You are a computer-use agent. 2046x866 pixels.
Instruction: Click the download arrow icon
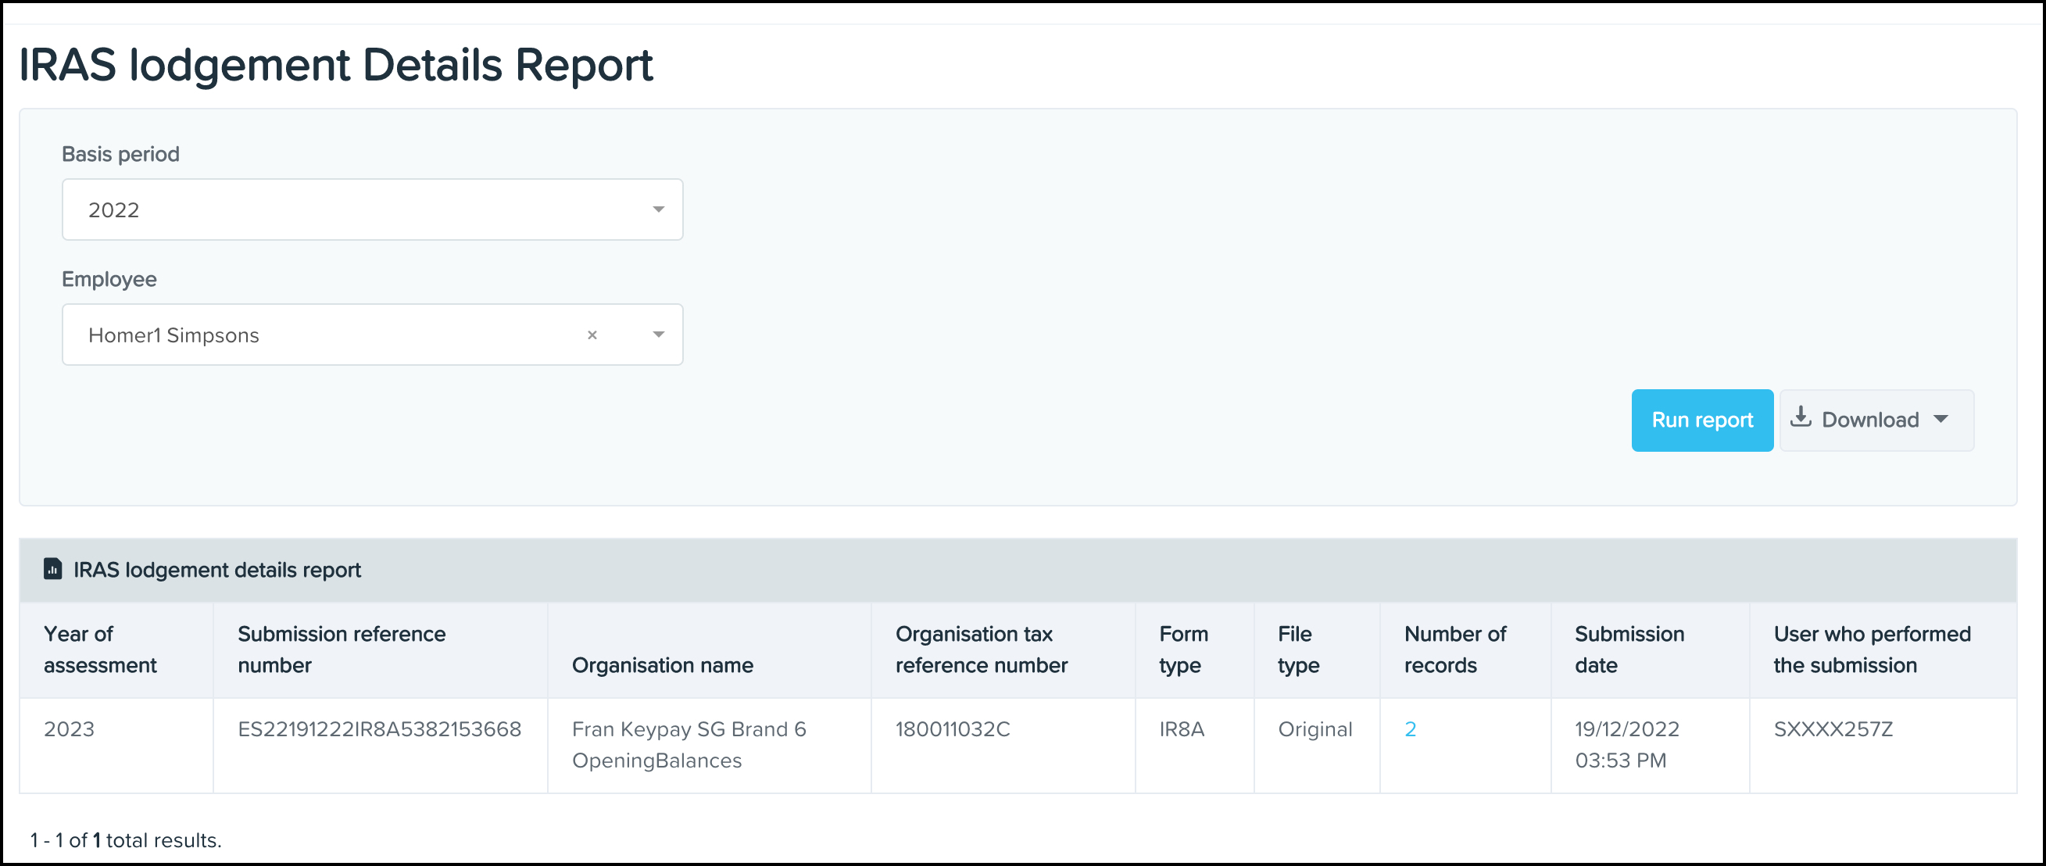[x=1801, y=418]
